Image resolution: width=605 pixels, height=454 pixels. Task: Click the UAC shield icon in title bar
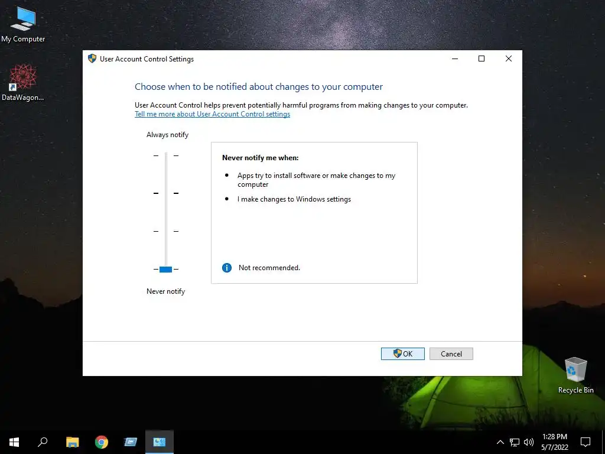[x=92, y=59]
